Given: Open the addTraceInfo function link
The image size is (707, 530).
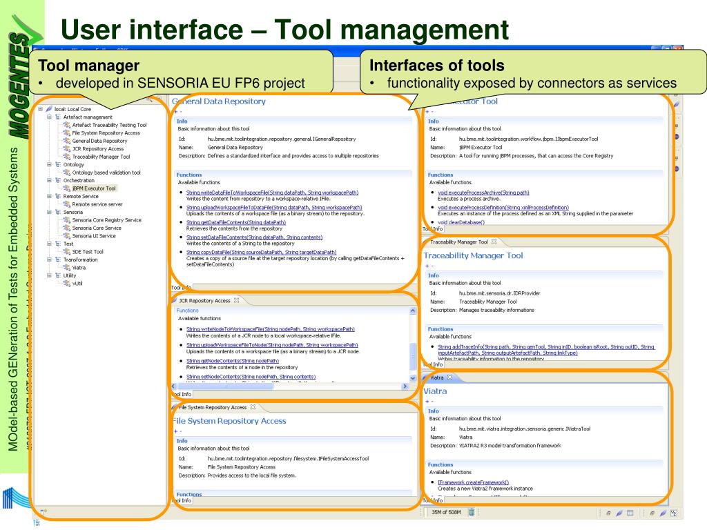Looking at the screenshot, I should tap(546, 350).
